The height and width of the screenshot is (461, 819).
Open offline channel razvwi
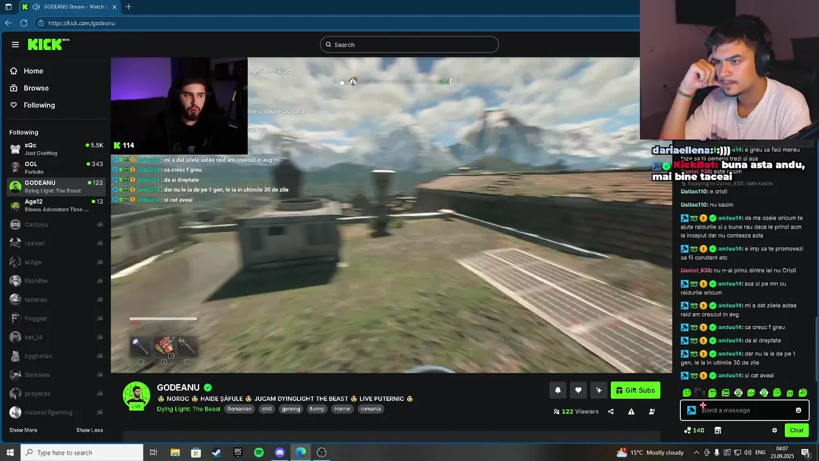56,243
